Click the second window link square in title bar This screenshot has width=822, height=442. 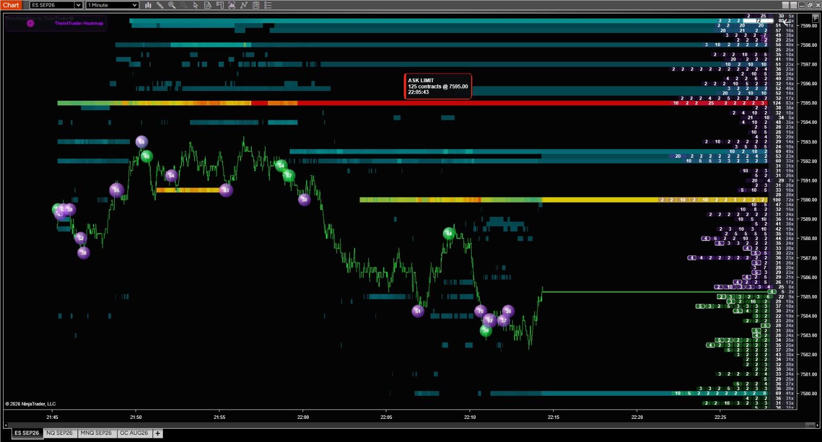coord(793,5)
